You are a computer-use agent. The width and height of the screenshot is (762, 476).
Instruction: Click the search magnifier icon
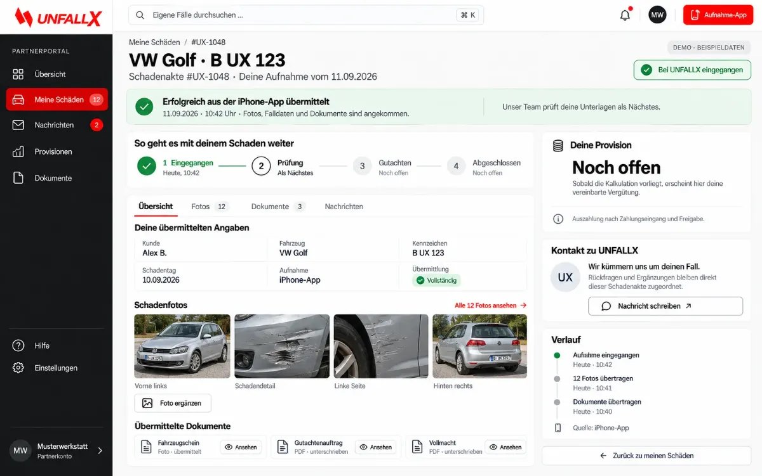(x=140, y=15)
